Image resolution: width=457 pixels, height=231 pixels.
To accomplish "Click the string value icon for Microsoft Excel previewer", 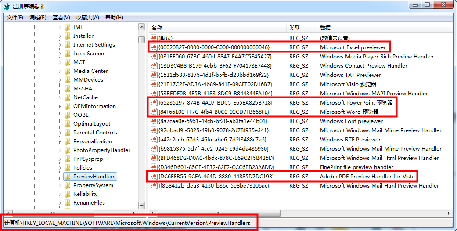I will (x=154, y=47).
